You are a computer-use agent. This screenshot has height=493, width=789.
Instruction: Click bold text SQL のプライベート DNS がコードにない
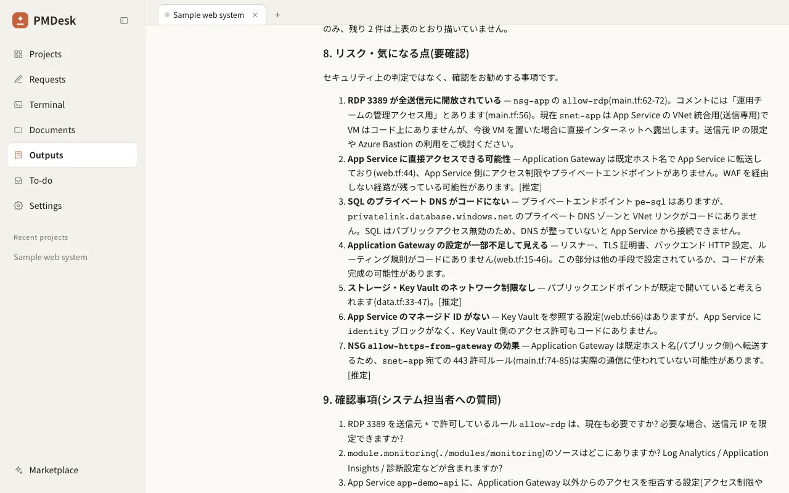[x=428, y=202]
